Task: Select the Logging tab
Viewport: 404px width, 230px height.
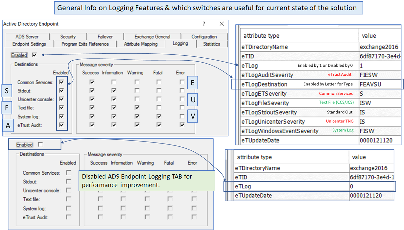Action: 180,44
